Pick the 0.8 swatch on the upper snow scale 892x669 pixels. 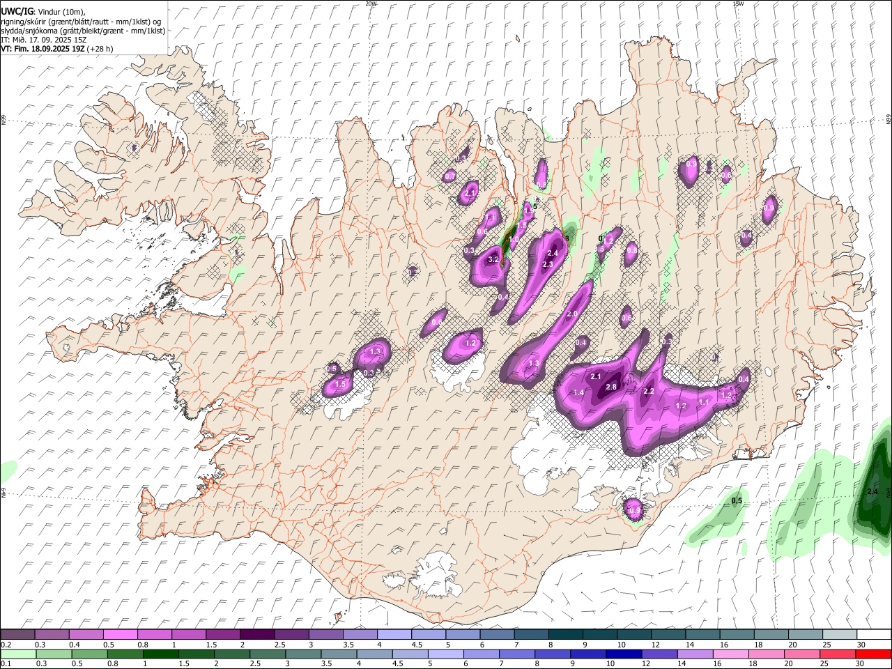(155, 635)
